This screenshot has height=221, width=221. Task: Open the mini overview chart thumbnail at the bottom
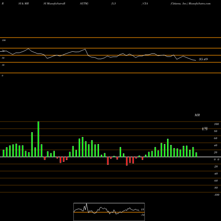click(109, 212)
